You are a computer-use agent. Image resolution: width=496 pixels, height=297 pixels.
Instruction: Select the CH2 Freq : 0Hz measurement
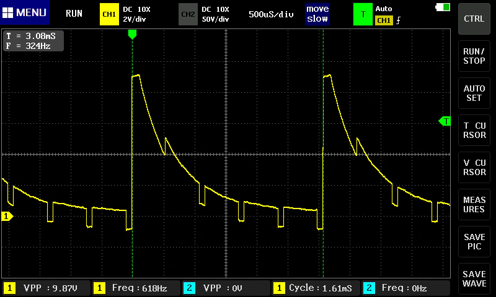[405, 288]
